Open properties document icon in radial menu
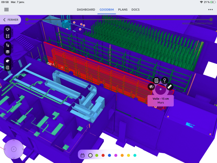The width and height of the screenshot is (217, 163). coord(156,81)
